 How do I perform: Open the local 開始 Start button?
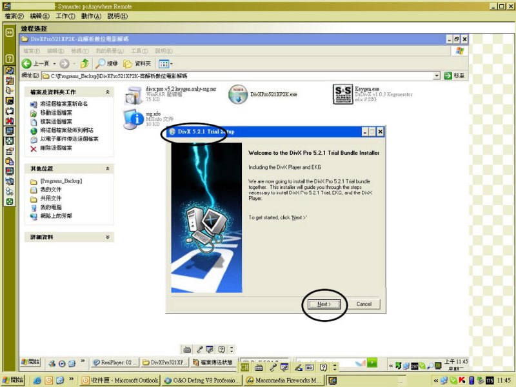click(13, 380)
